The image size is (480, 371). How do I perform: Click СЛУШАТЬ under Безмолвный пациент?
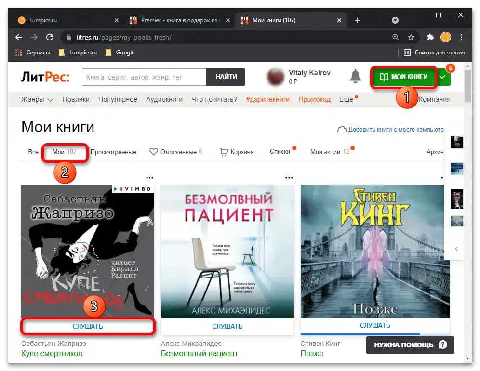[227, 327]
